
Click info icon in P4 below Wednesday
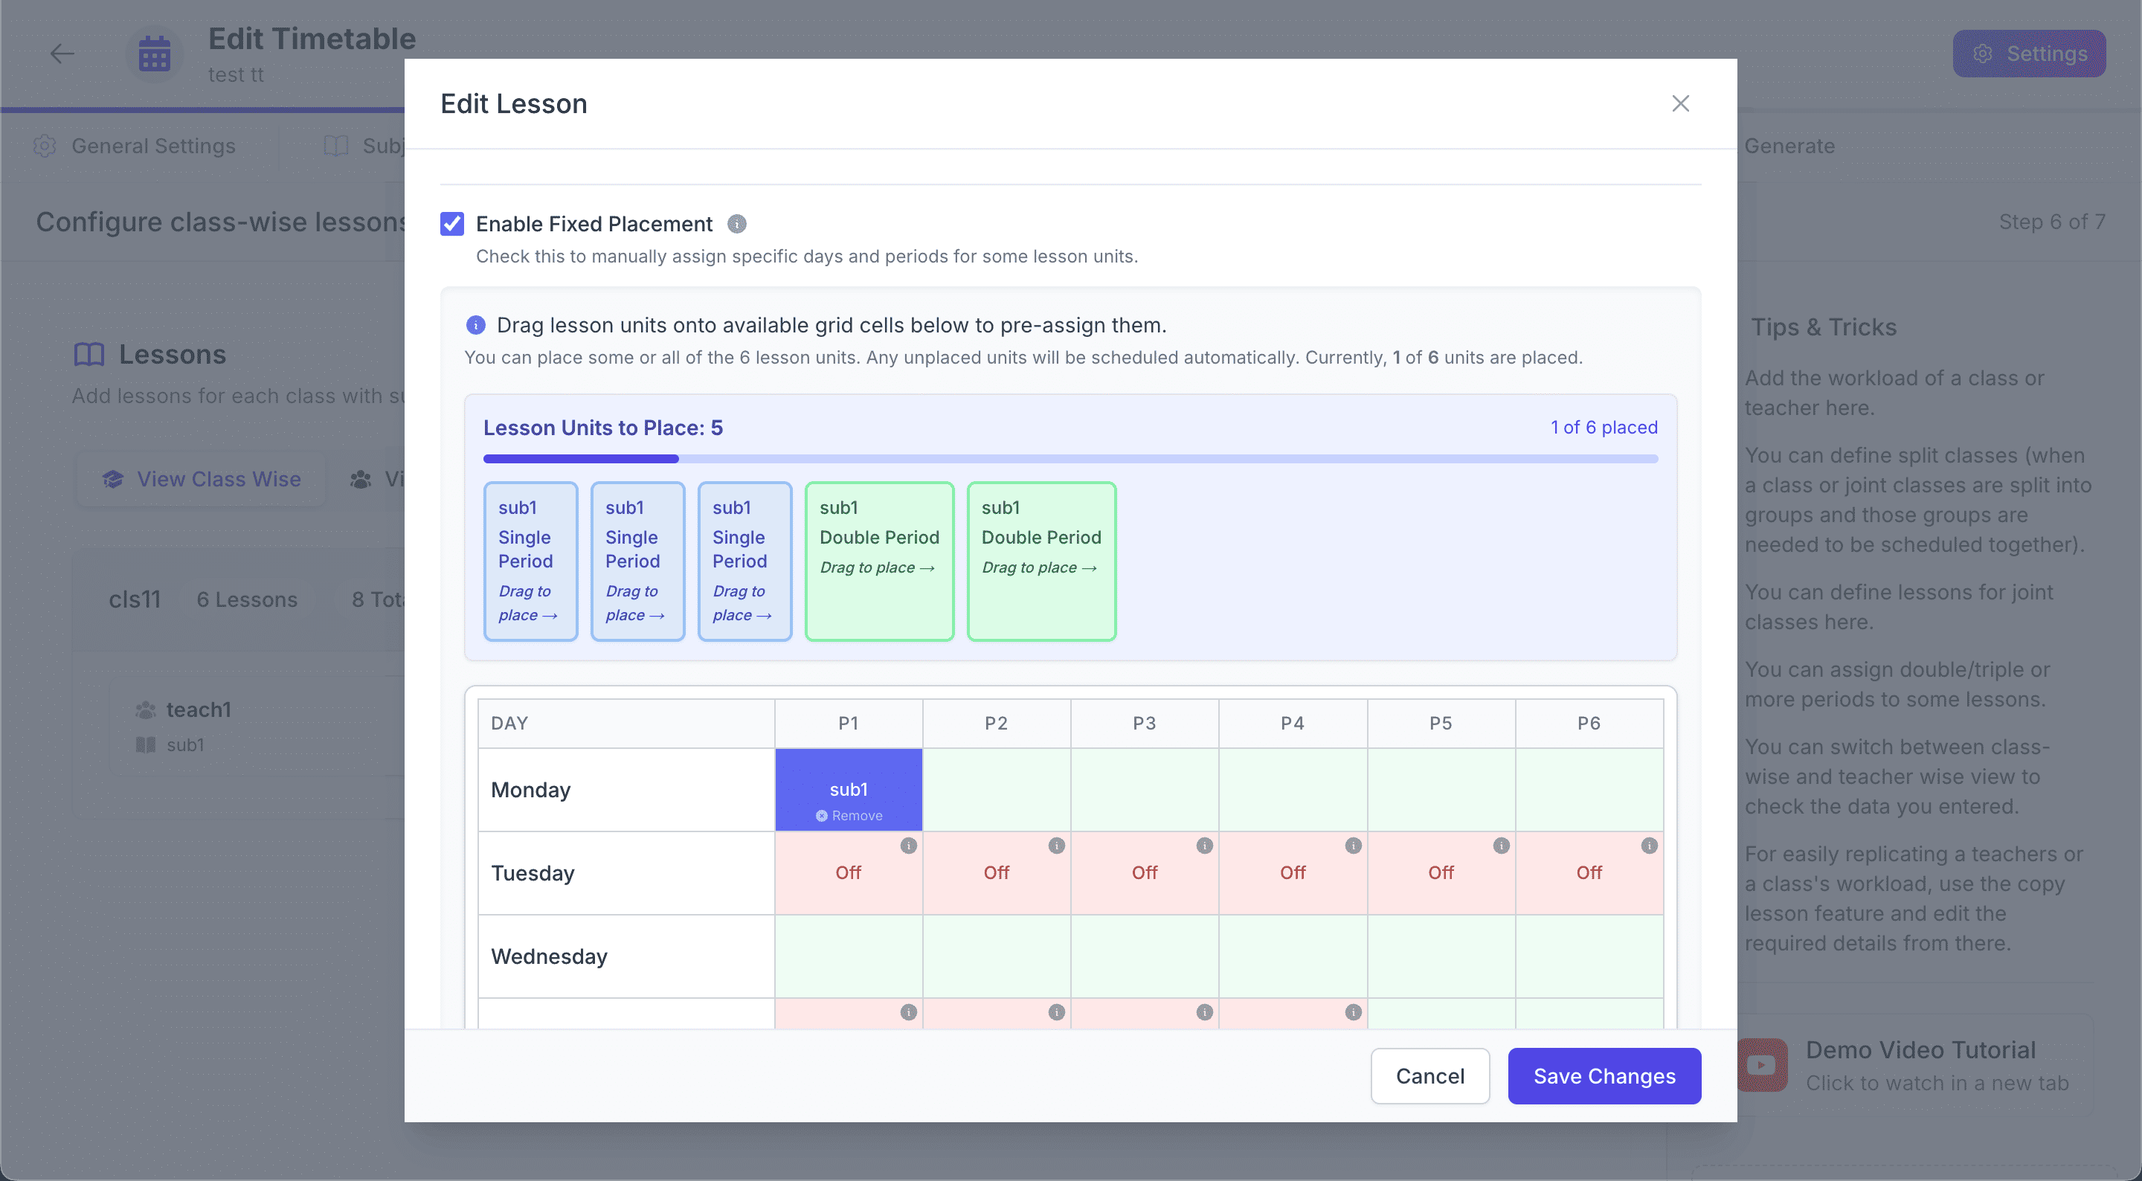(1354, 1012)
